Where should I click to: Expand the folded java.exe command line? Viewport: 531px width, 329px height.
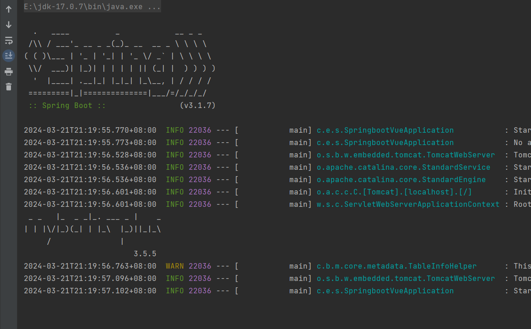pos(92,7)
